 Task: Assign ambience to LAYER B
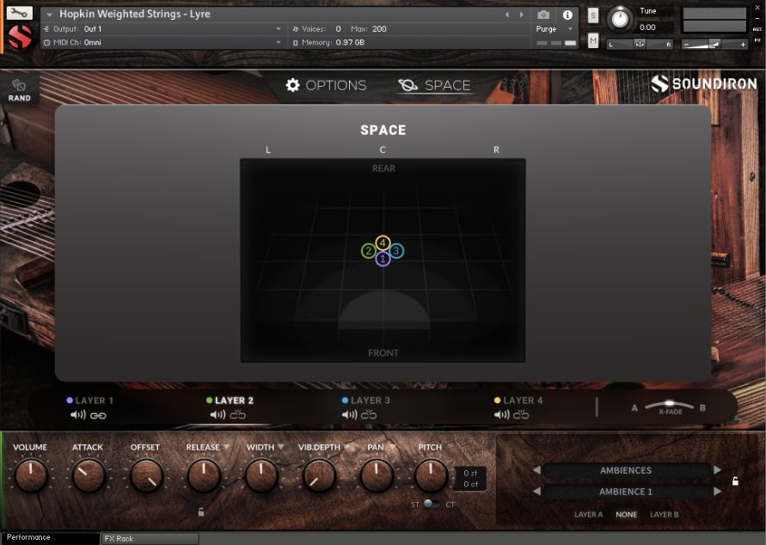pyautogui.click(x=665, y=514)
